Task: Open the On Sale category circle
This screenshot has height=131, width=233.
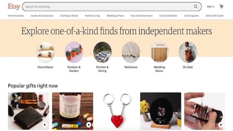Action: (x=188, y=52)
